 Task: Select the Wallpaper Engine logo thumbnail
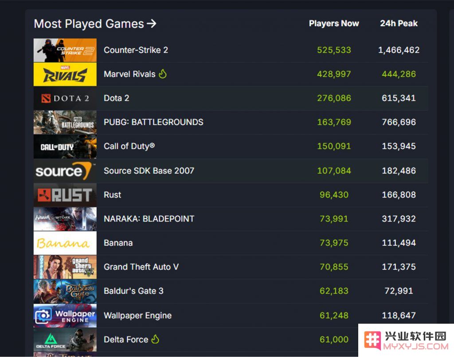[65, 316]
